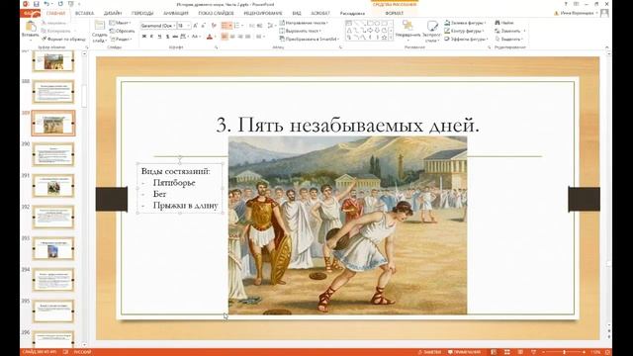Click the discus thrower picture on slide

(347, 225)
